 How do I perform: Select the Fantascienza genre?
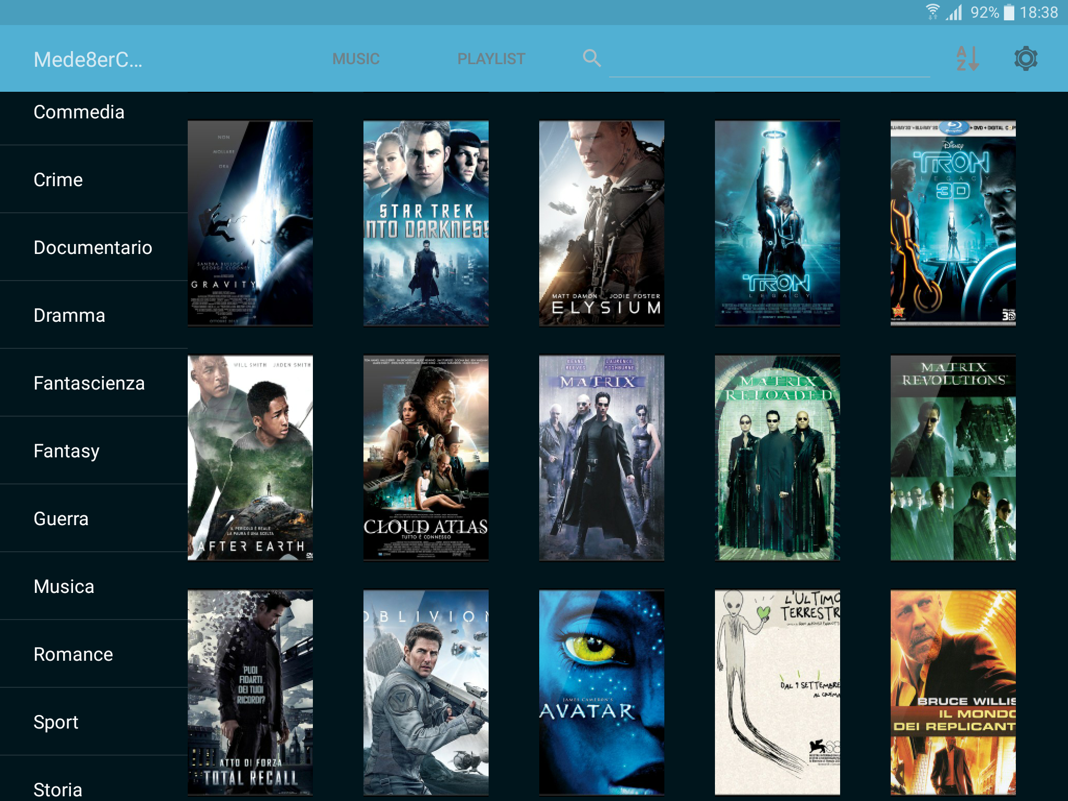pos(94,383)
